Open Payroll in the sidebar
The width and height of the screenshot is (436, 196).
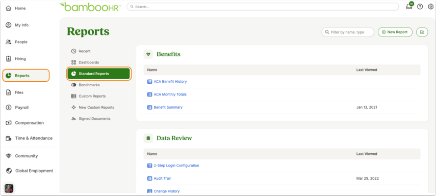tap(22, 108)
